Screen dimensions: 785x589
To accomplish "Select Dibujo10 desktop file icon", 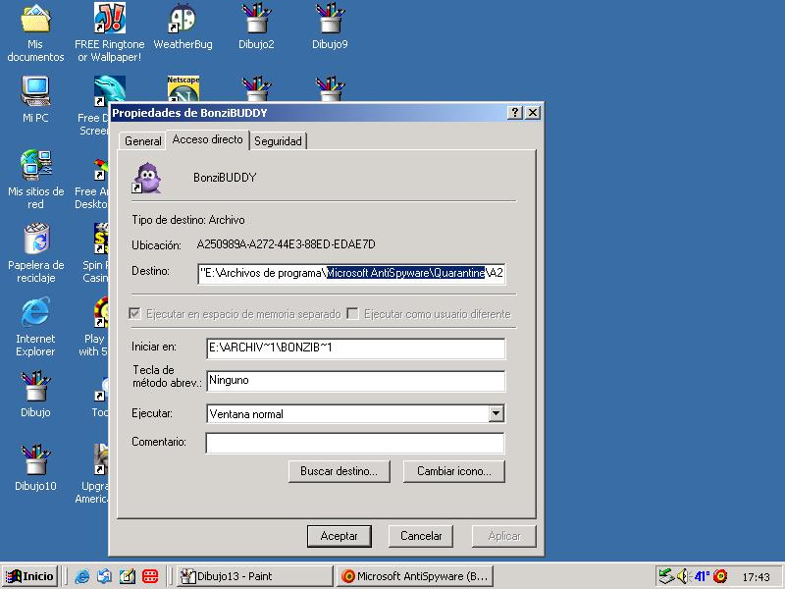I will [x=35, y=468].
